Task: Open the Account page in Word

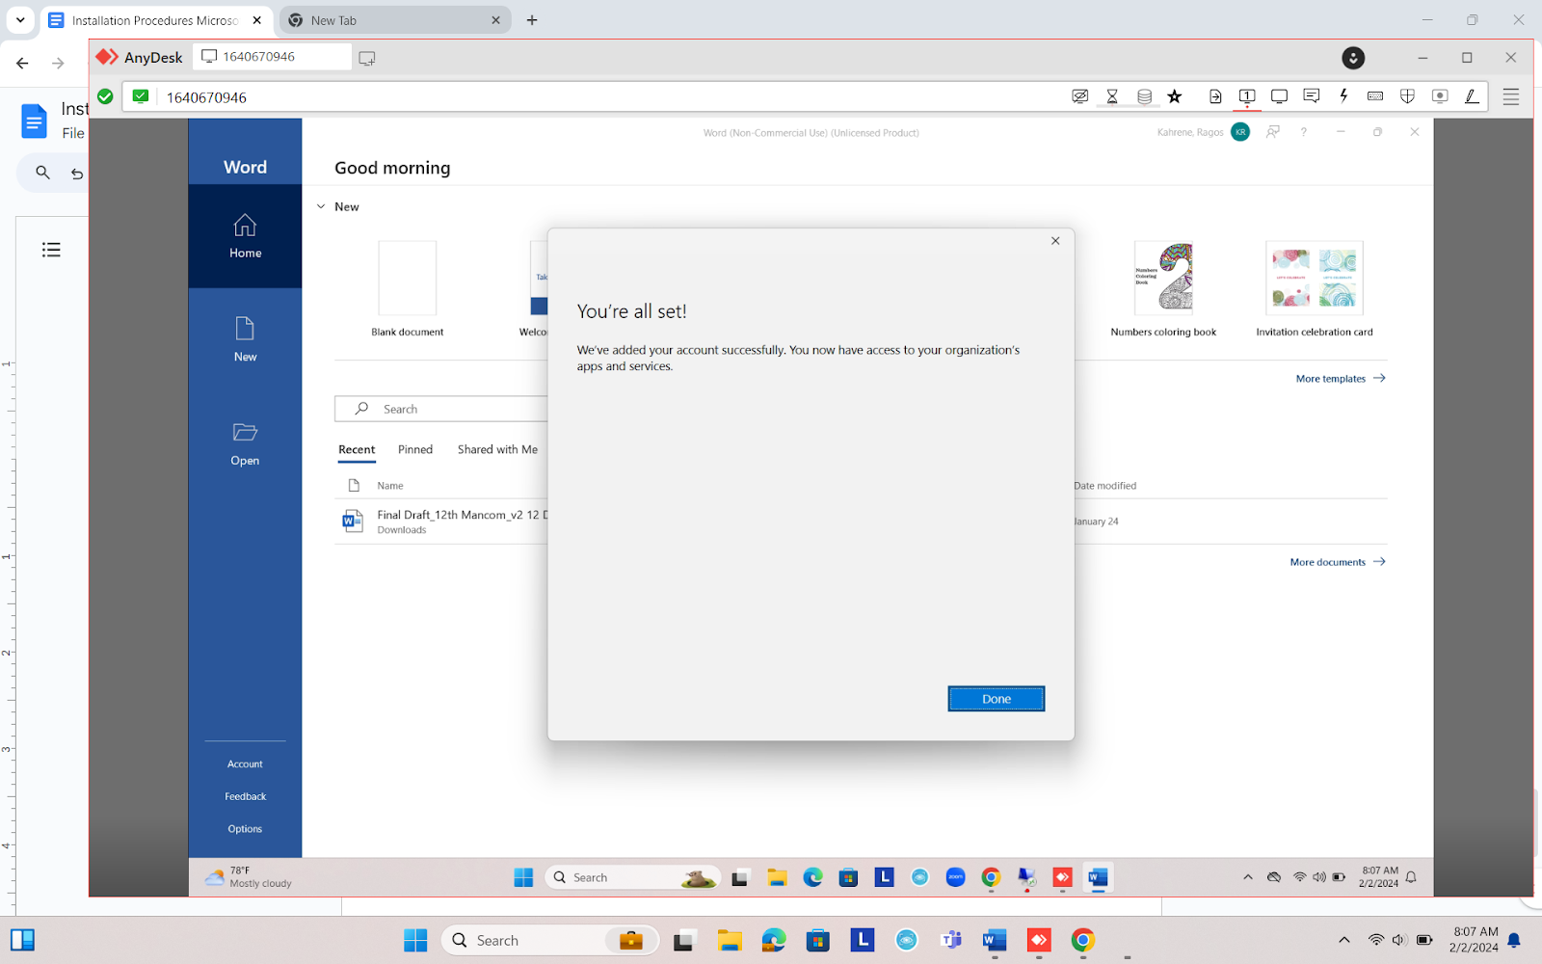Action: (245, 764)
